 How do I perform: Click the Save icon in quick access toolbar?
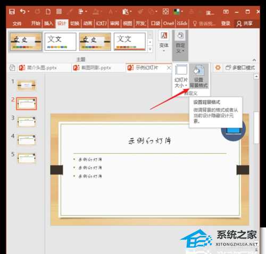pos(12,12)
